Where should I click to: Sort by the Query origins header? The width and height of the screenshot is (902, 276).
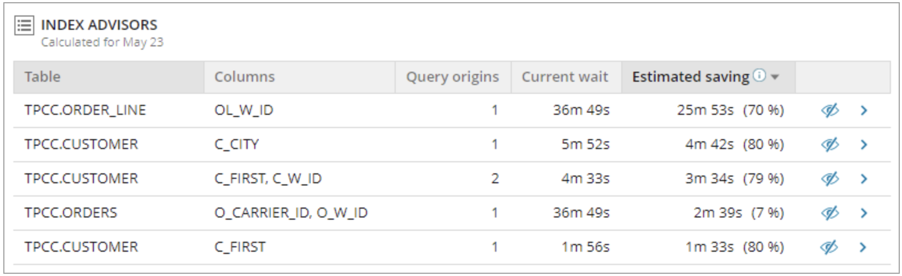(453, 77)
